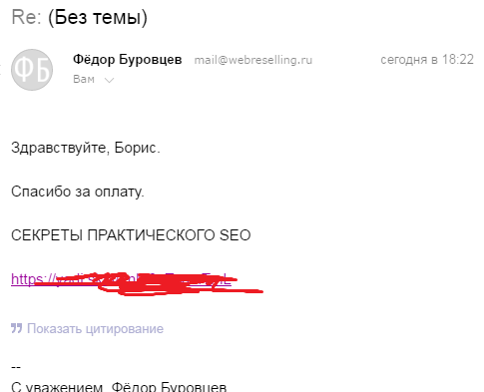Image resolution: width=484 pixels, height=392 pixels.
Task: Click the quotation marks icon
Action: 16,328
